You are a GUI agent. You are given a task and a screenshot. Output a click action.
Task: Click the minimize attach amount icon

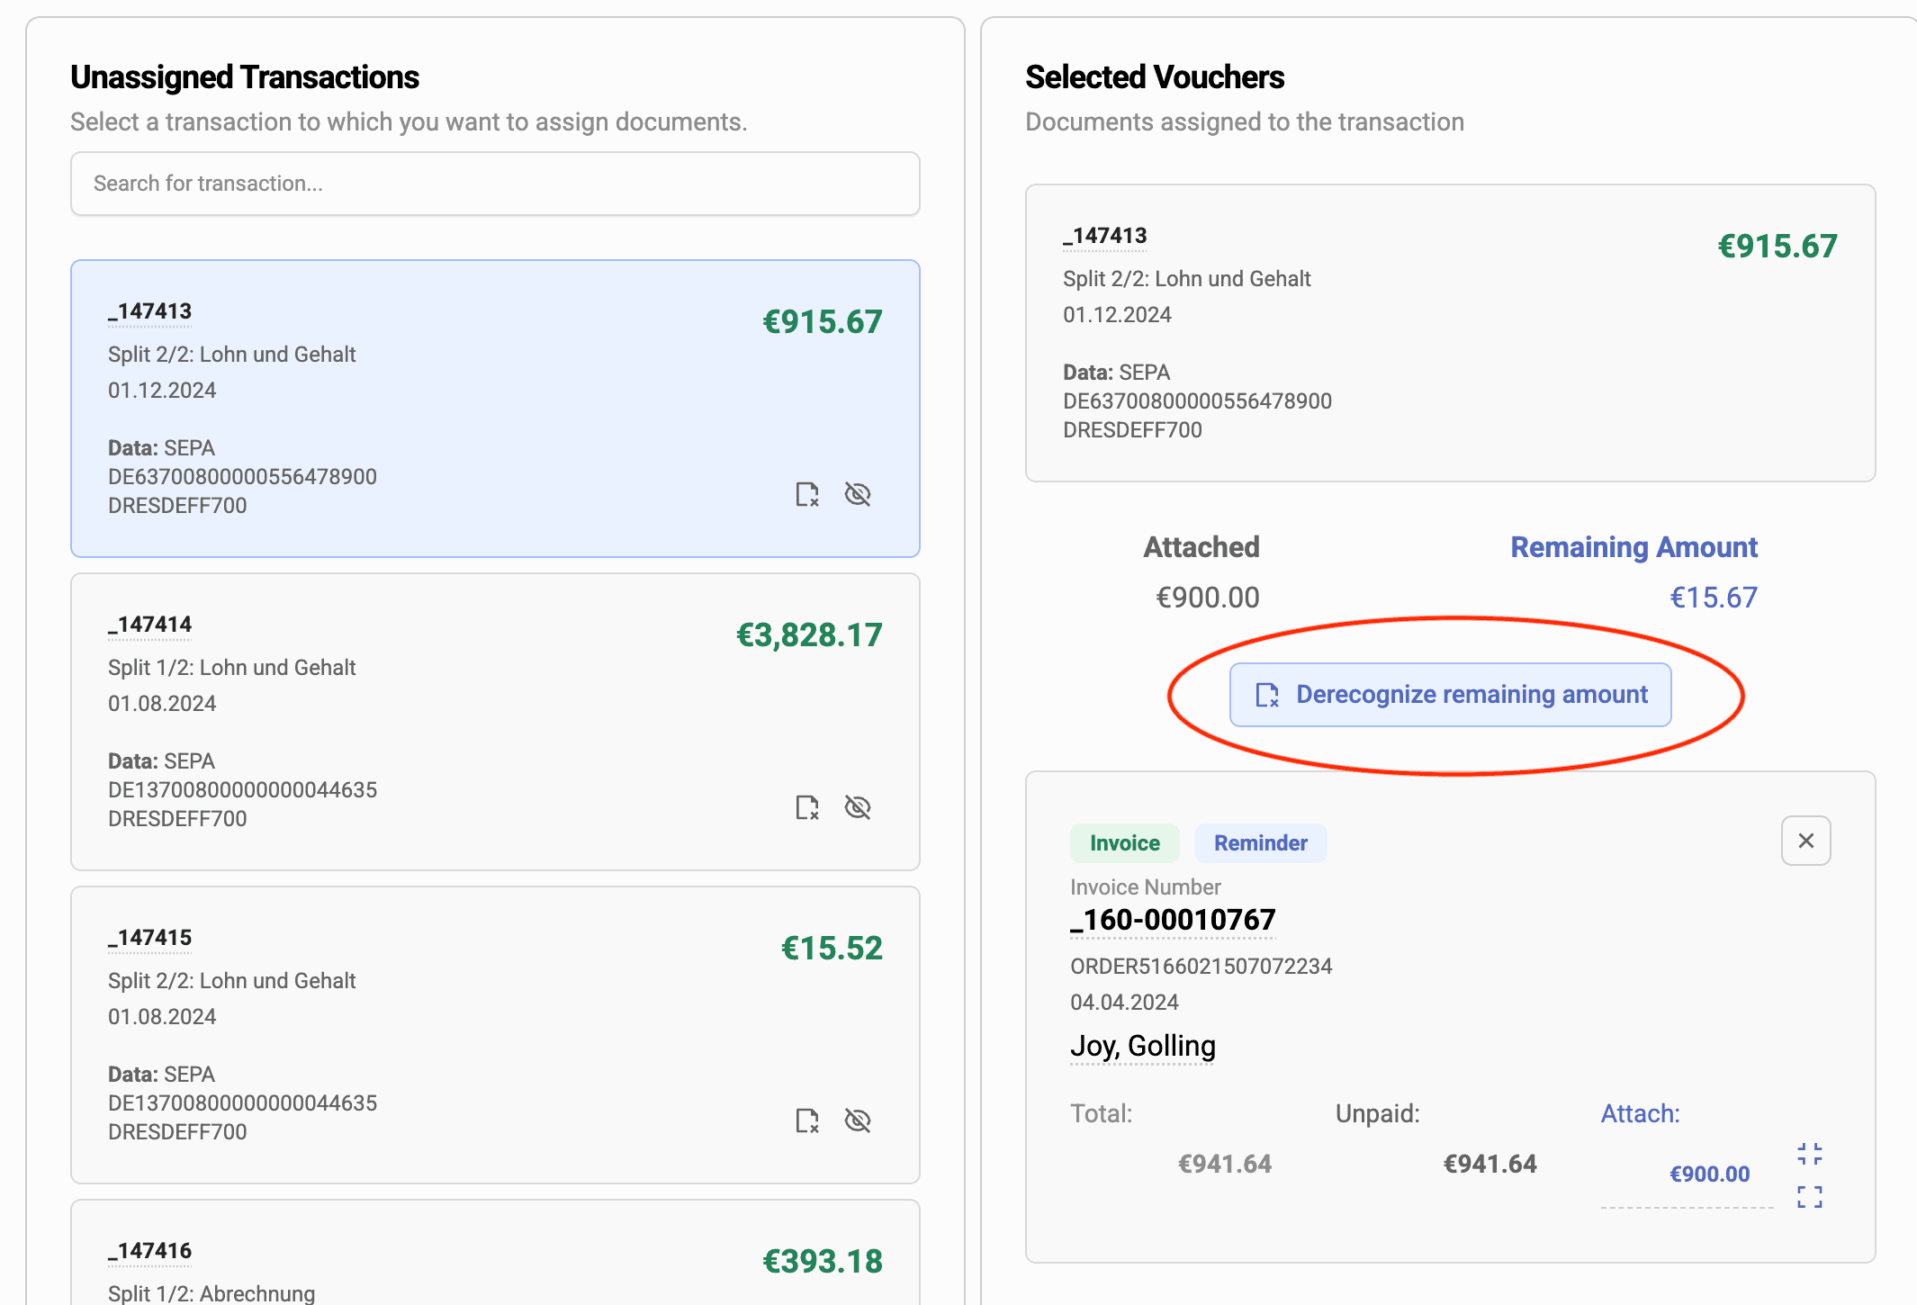(1809, 1154)
